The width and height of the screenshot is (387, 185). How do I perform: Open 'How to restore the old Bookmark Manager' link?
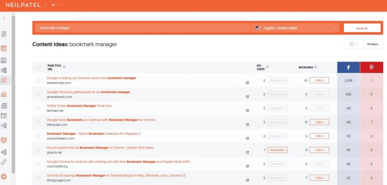tap(100, 148)
